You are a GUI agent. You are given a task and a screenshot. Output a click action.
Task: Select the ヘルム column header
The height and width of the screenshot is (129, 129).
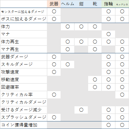click(68, 4)
